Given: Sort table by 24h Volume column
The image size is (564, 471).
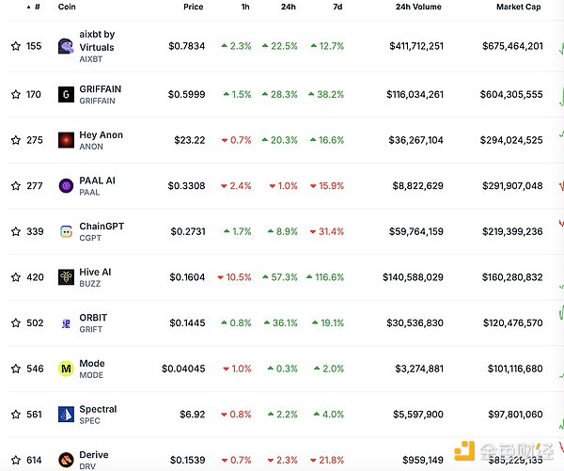Looking at the screenshot, I should (418, 7).
